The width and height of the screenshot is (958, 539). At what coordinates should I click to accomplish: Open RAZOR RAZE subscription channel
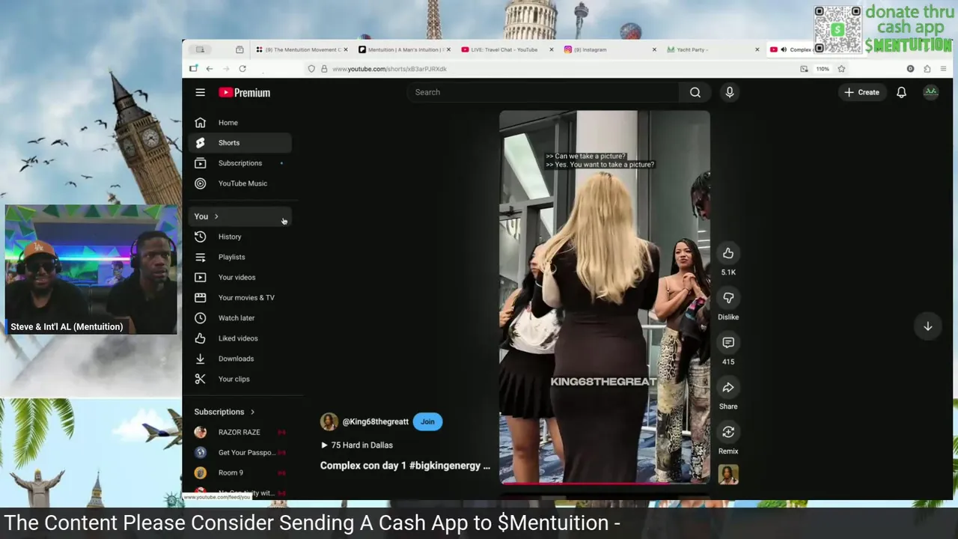240,432
